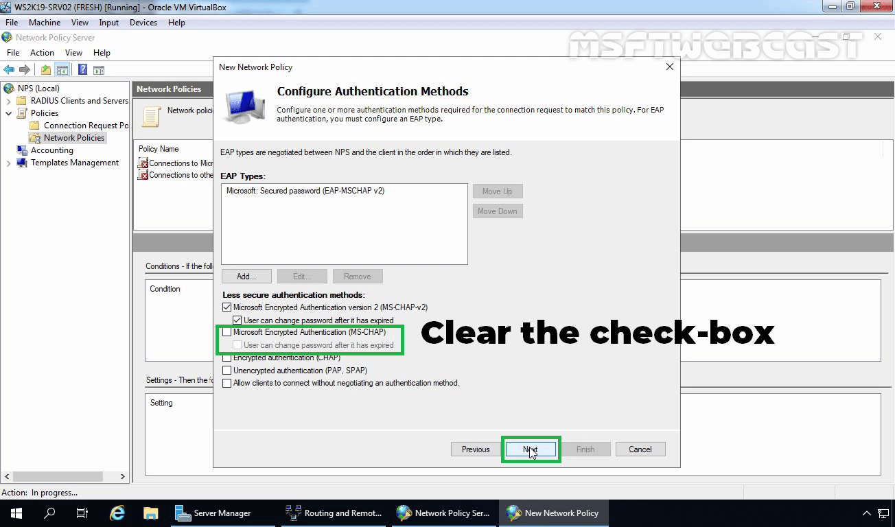Switch to Server Manager taskbar button
This screenshot has width=895, height=527.
click(222, 513)
